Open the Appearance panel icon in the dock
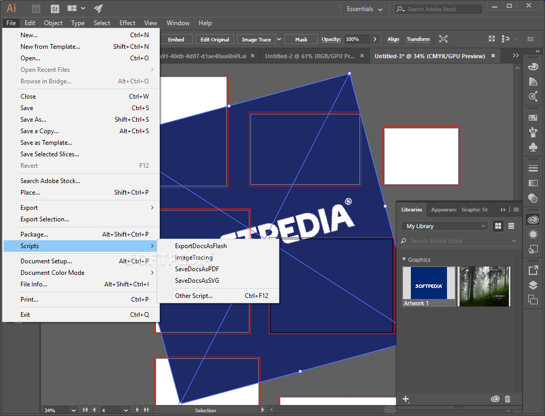 (x=533, y=234)
